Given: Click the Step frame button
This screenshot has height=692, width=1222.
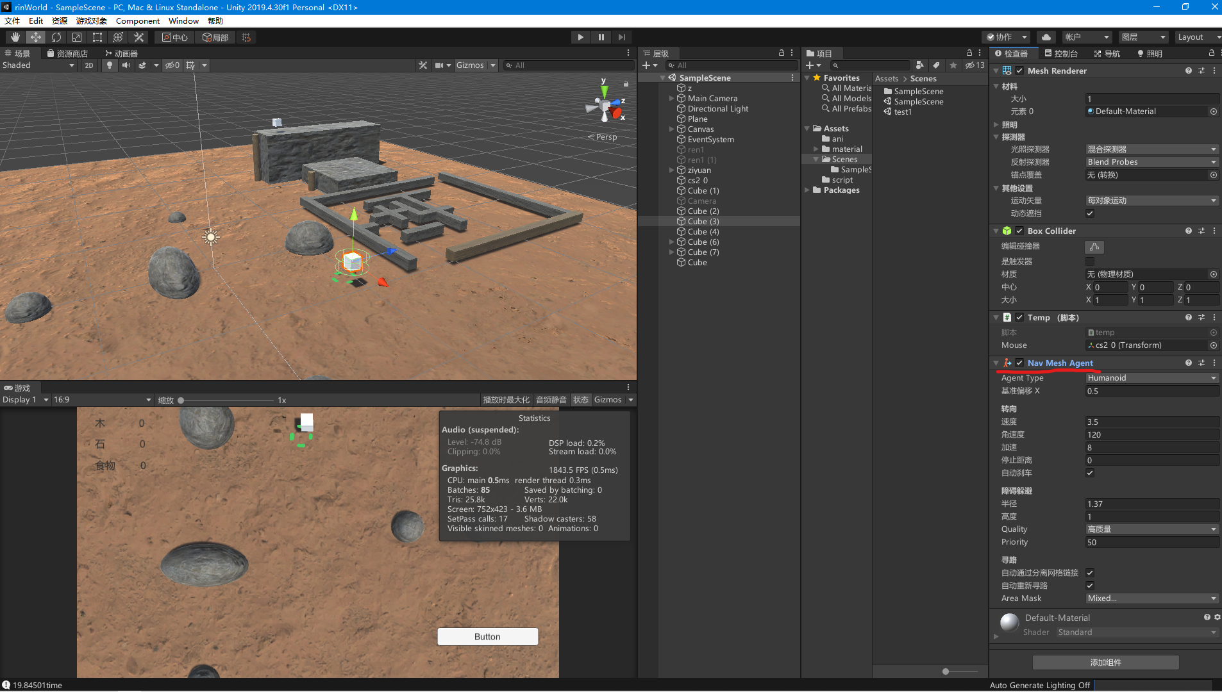Looking at the screenshot, I should tap(621, 37).
